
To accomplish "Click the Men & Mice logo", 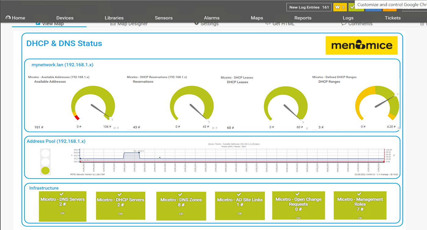I will pos(361,46).
